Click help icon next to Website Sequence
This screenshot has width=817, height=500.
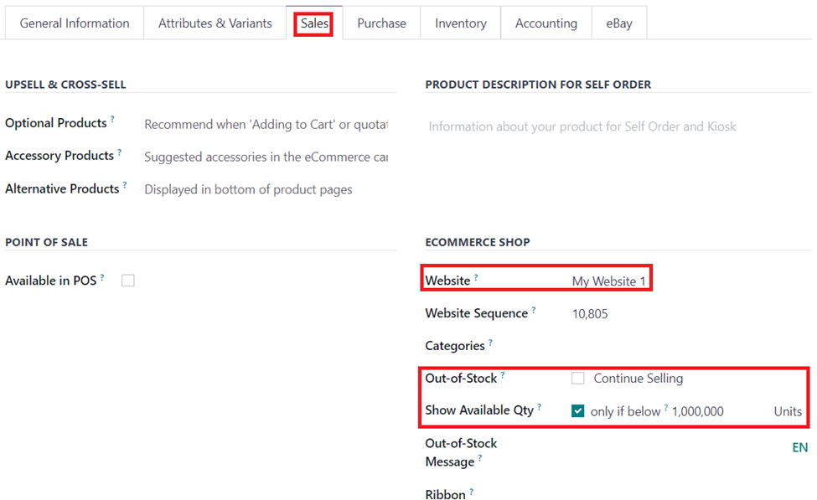point(534,310)
